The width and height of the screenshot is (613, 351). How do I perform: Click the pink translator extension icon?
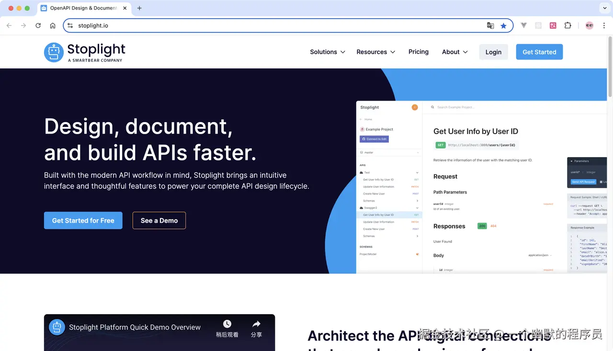(553, 25)
